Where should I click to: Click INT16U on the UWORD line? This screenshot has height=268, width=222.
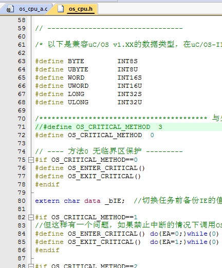(129, 86)
